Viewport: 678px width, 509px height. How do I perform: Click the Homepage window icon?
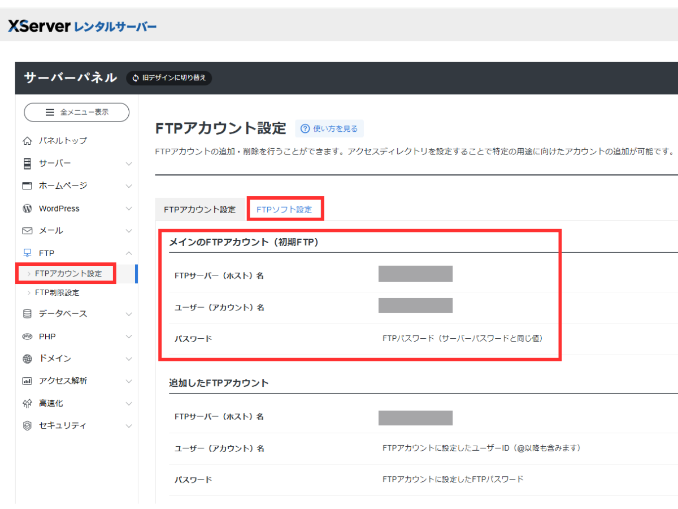click(x=27, y=186)
